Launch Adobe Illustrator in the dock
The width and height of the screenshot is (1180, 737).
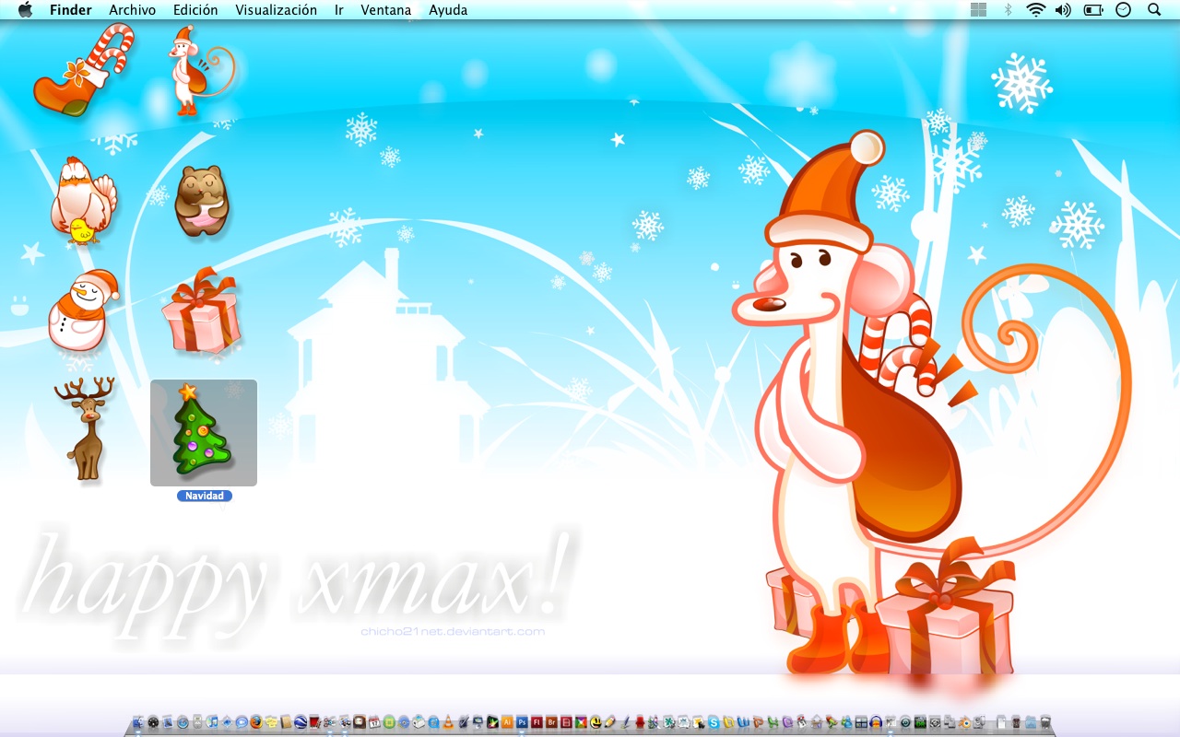click(507, 724)
